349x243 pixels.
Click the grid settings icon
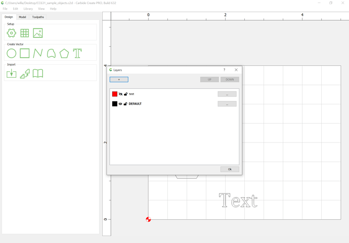[x=24, y=33]
